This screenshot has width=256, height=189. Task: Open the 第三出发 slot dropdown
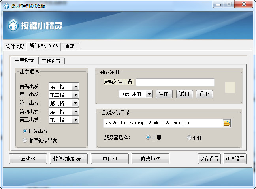pyautogui.click(x=64, y=103)
